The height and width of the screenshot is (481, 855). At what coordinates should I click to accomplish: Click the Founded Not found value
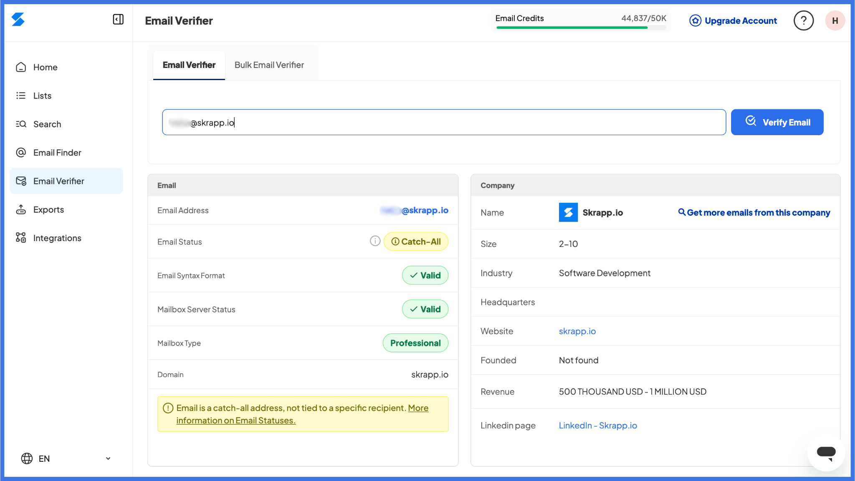click(x=579, y=360)
